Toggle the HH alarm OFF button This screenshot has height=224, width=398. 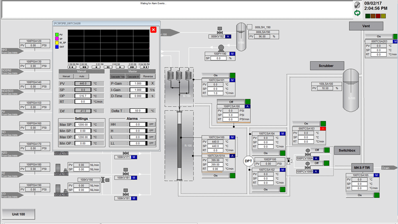click(x=151, y=124)
